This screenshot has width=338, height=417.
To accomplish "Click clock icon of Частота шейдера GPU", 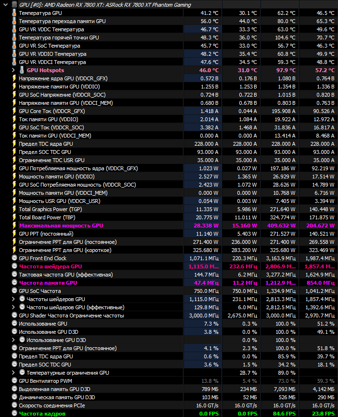I will (x=14, y=266).
